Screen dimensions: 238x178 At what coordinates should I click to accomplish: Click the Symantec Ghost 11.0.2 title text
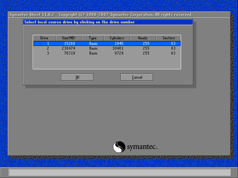click(x=32, y=15)
